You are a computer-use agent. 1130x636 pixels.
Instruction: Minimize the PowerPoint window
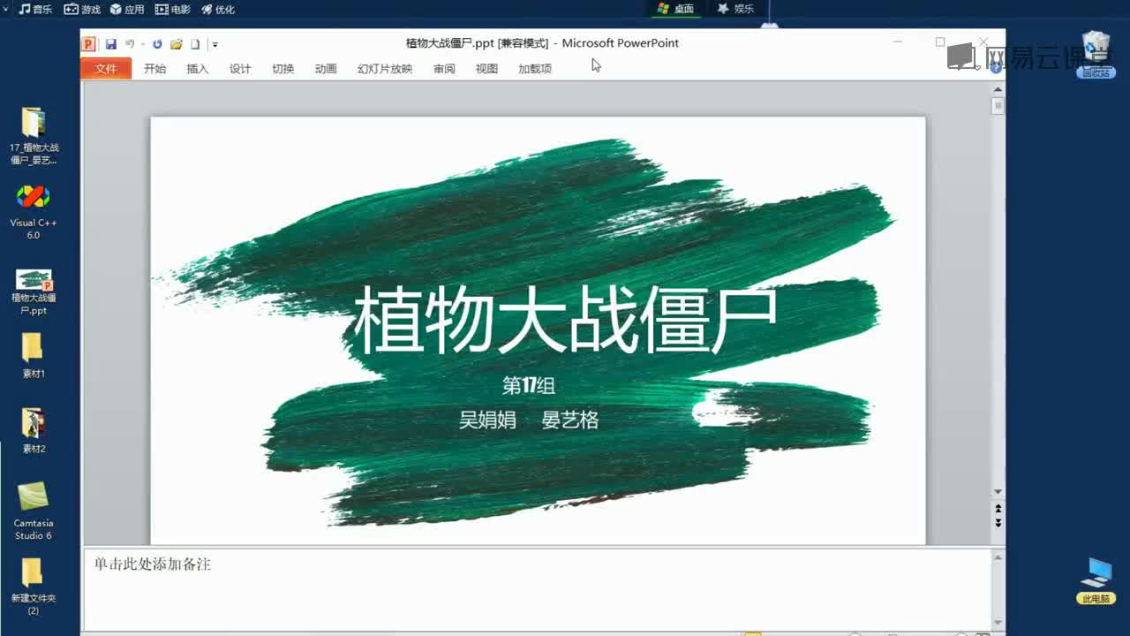(x=898, y=42)
